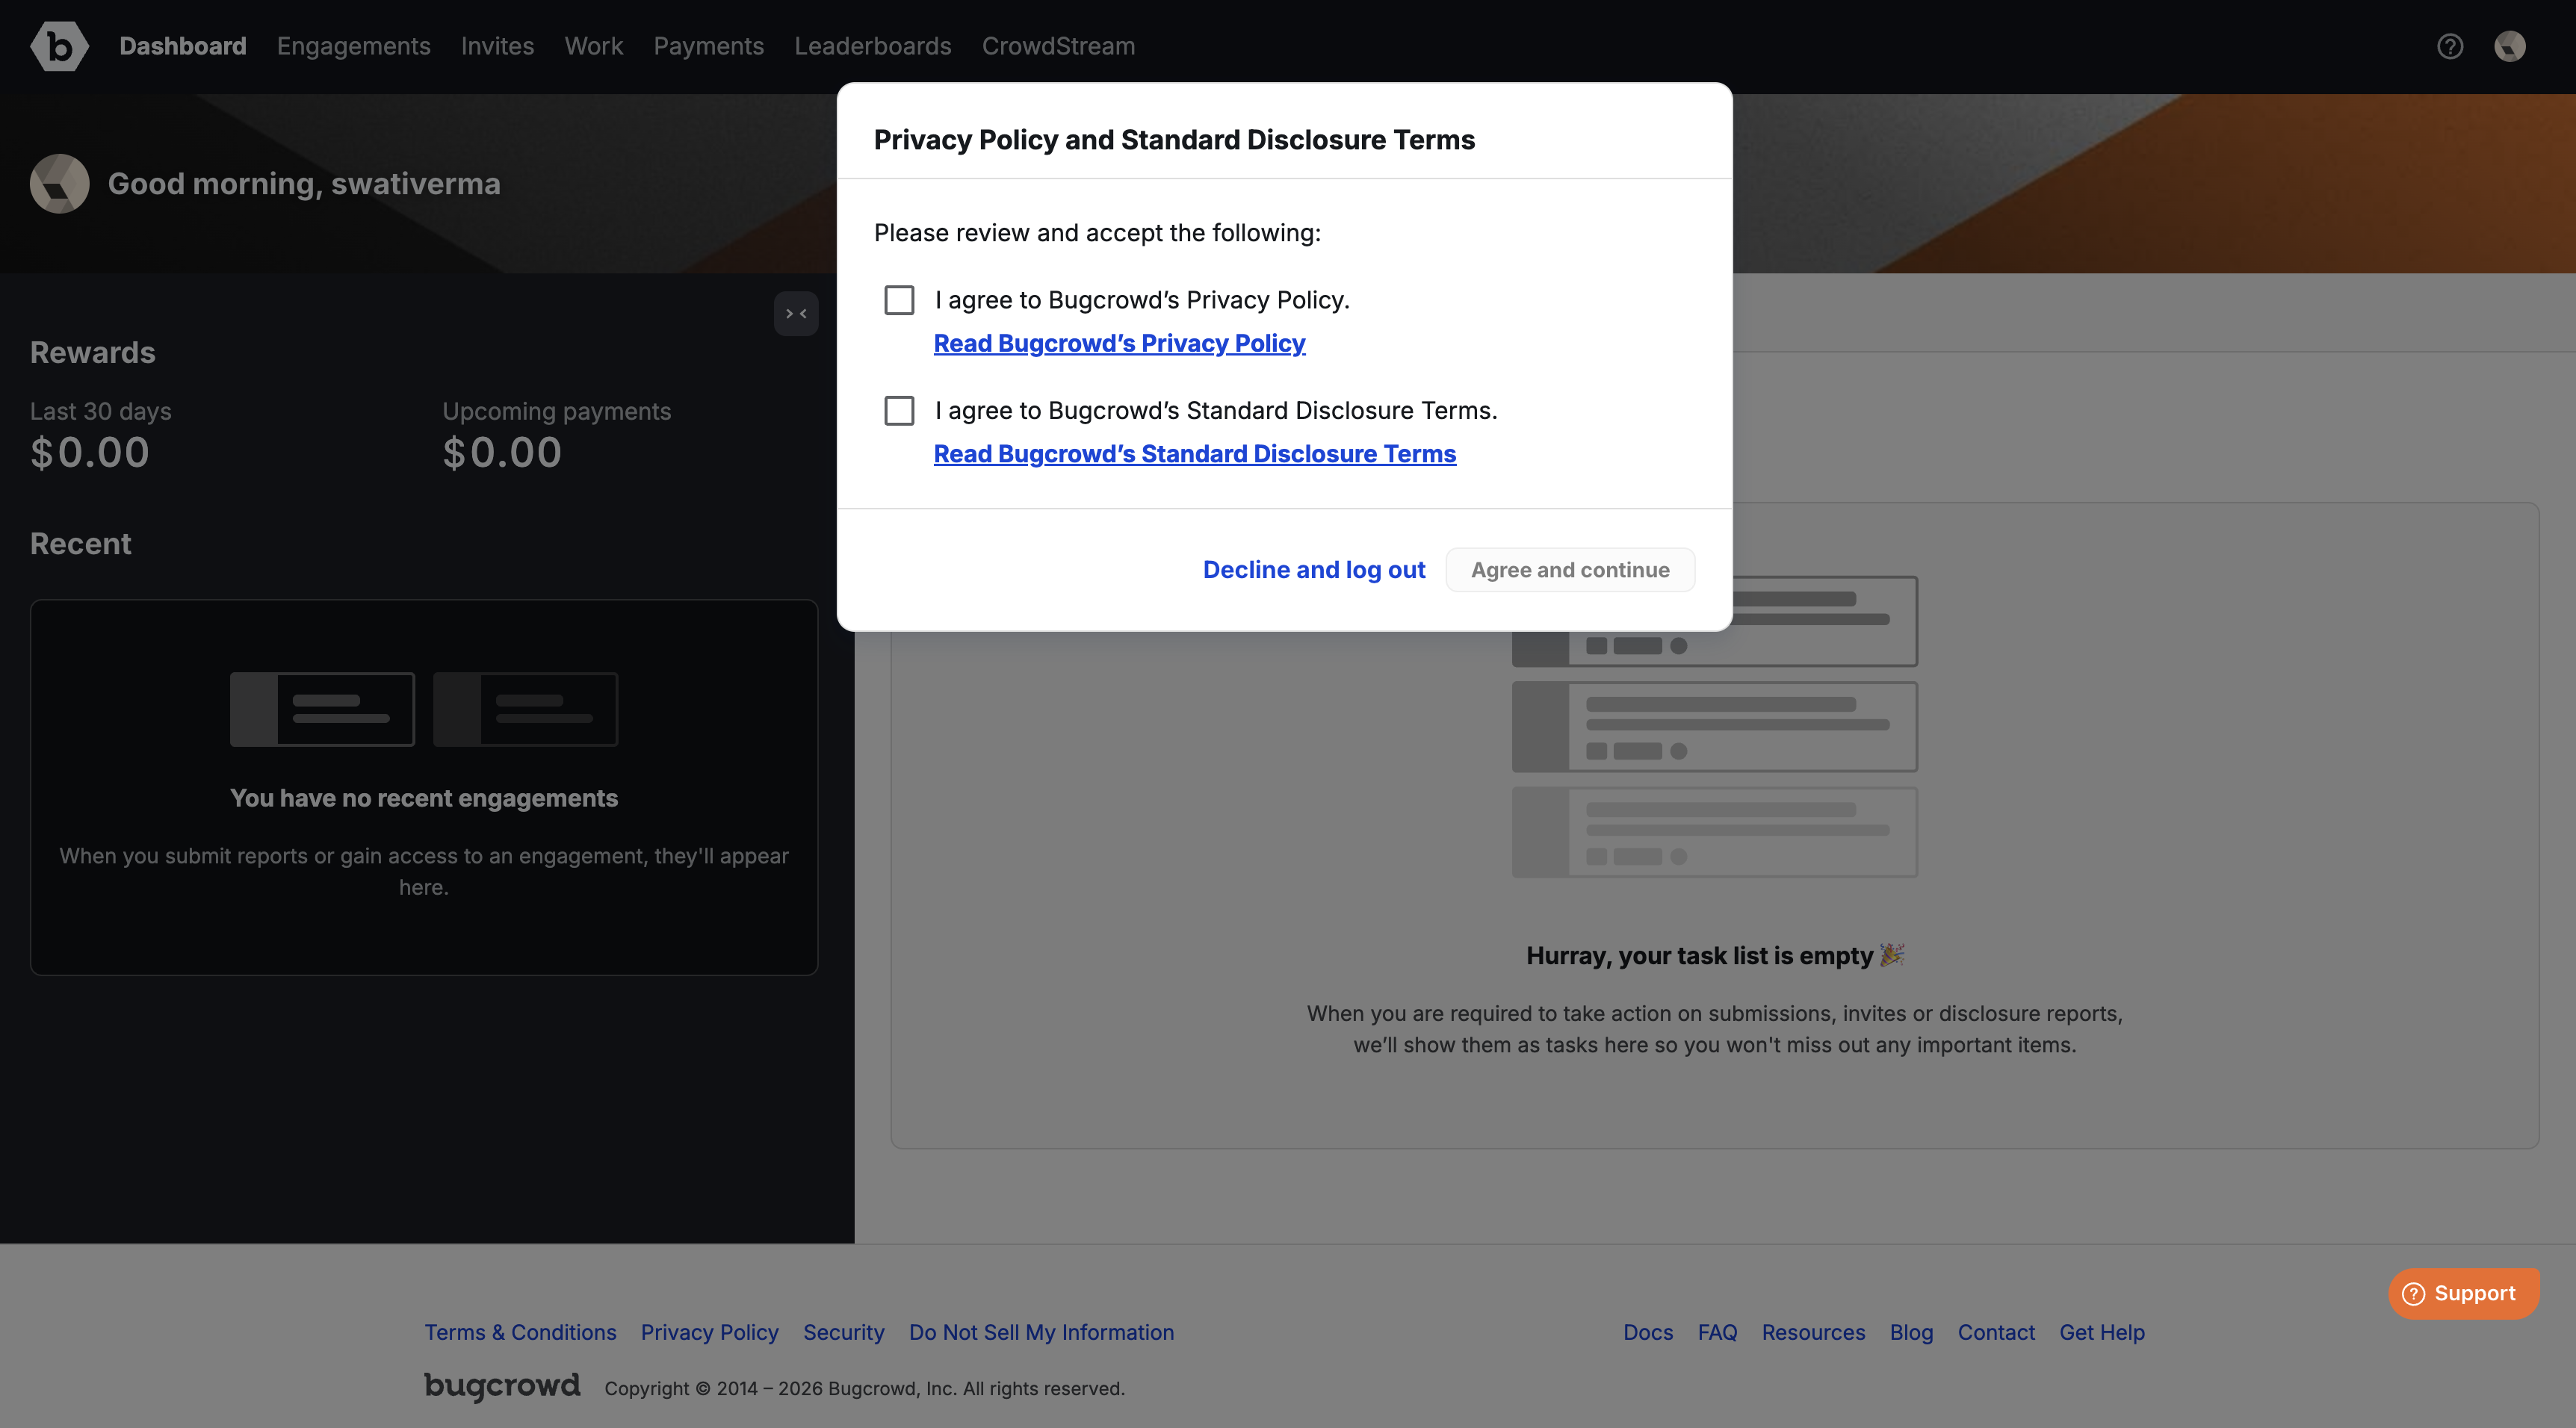Click 'Please review and accept the following' text
Image resolution: width=2576 pixels, height=1428 pixels.
click(x=1097, y=232)
